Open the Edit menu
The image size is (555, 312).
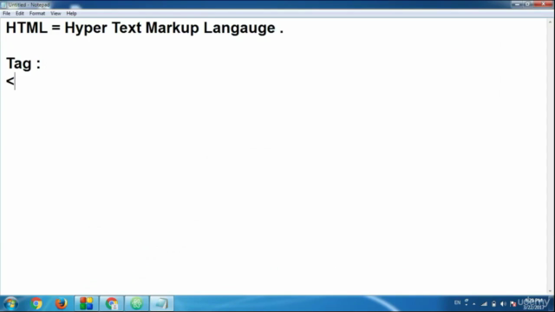pos(20,14)
